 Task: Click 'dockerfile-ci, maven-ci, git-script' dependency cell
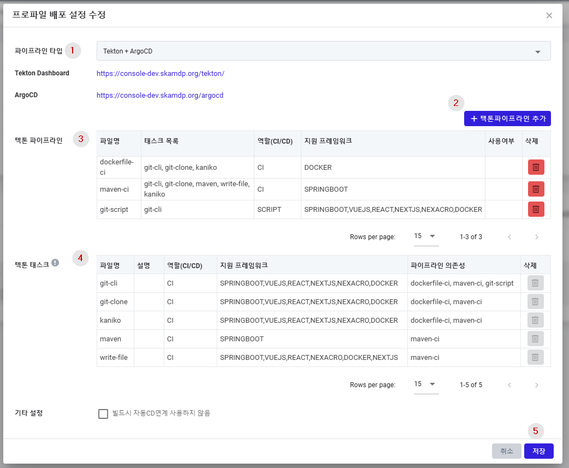coord(464,283)
